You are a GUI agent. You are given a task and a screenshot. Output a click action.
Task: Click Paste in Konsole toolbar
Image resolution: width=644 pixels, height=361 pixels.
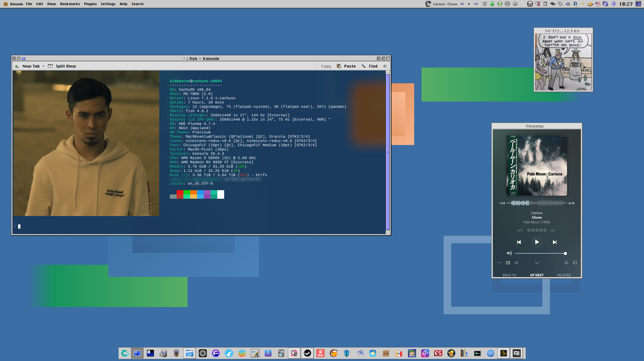[346, 66]
